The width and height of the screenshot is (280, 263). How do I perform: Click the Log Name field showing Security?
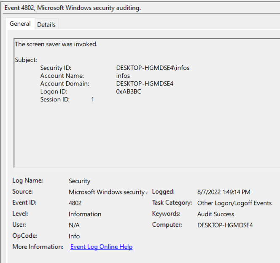(79, 181)
